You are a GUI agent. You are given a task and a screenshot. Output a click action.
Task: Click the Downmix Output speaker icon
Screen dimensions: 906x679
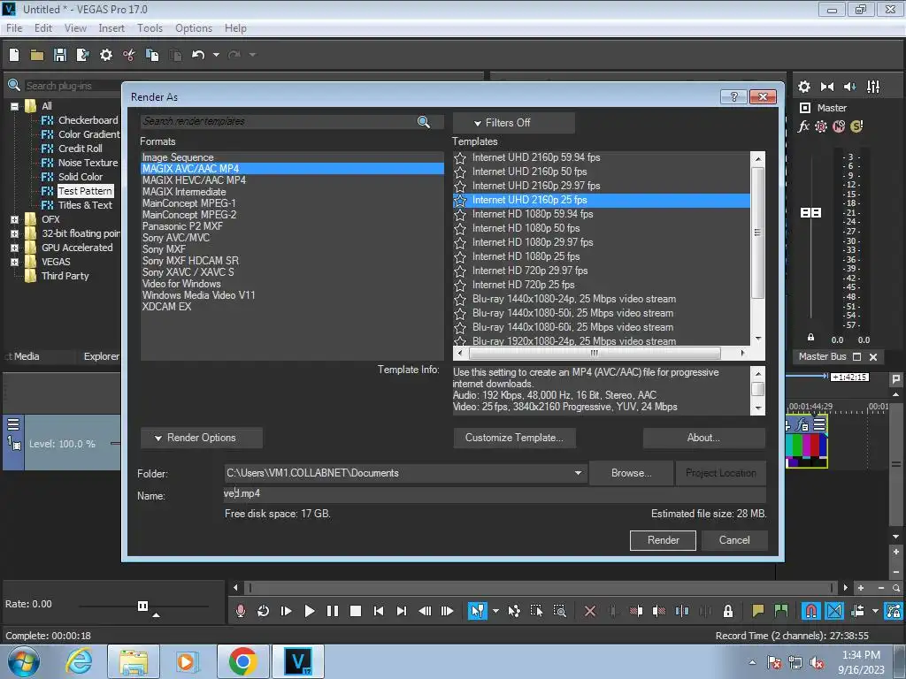point(827,87)
